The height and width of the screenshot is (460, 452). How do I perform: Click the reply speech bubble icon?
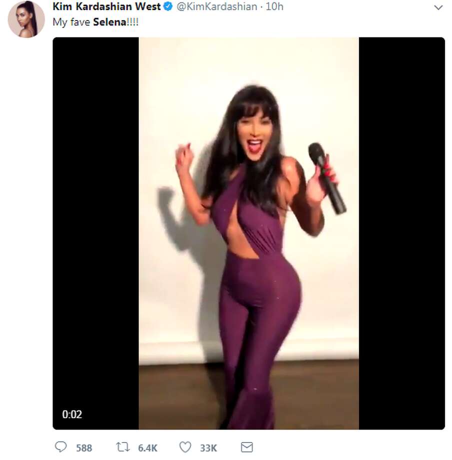coord(60,447)
